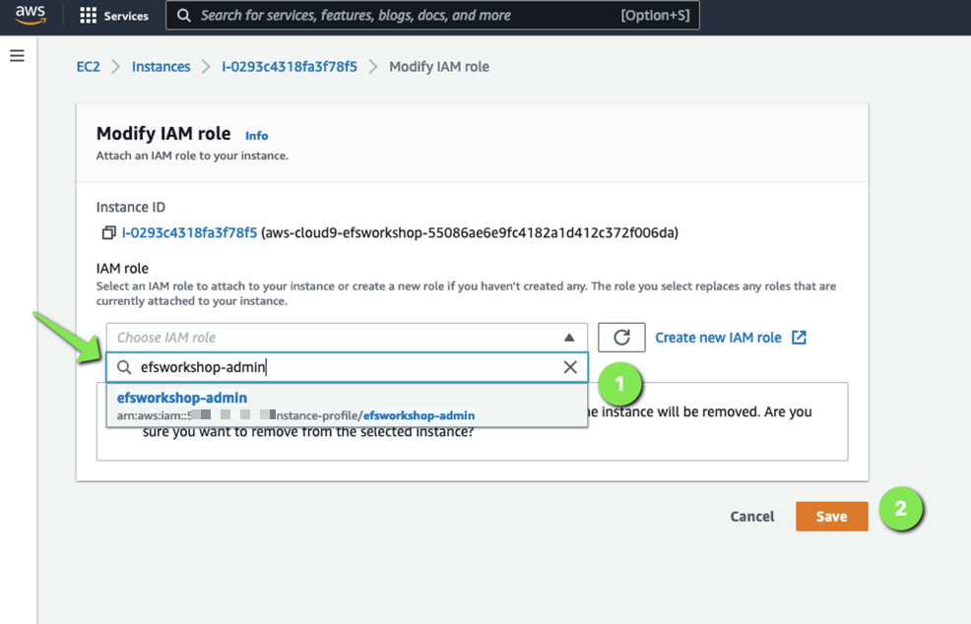Screen dimensions: 971x624
Task: Click the 'Modify IAM role' breadcrumb text
Action: (x=439, y=67)
